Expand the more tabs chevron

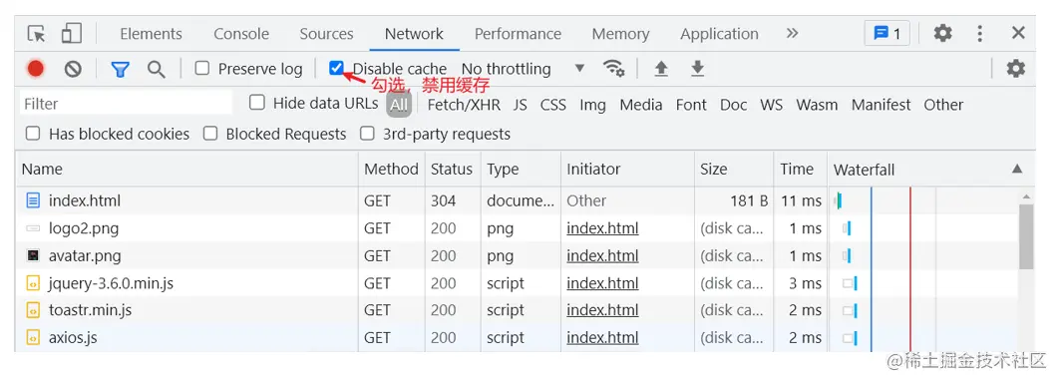pyautogui.click(x=793, y=33)
